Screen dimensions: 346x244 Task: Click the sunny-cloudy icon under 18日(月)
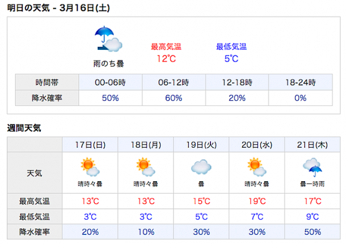click(x=146, y=167)
